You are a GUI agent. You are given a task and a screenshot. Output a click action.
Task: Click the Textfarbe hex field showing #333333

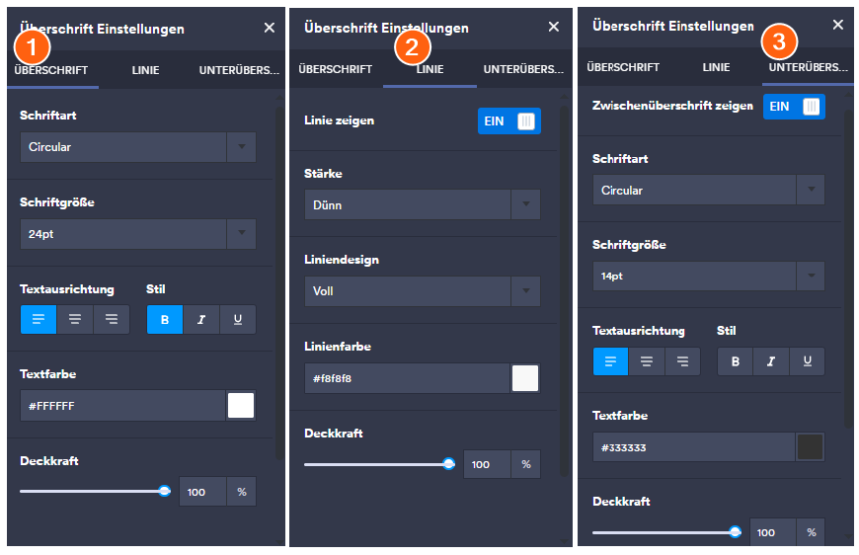693,447
